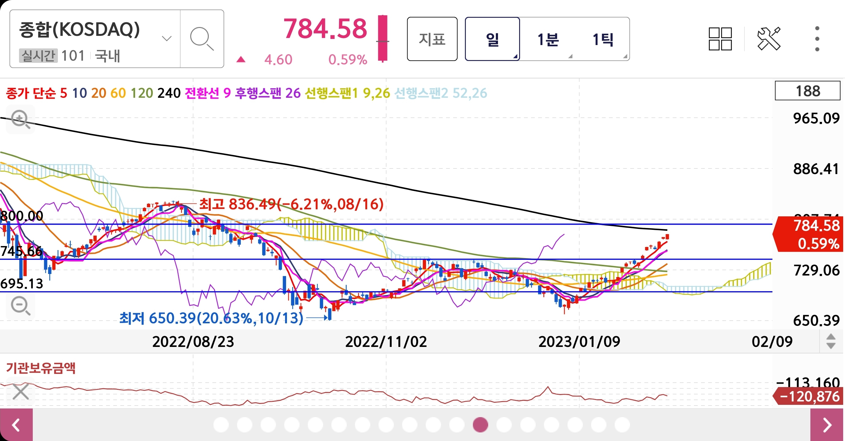The image size is (845, 441).
Task: Click the 188 candle count input box
Action: (x=807, y=91)
